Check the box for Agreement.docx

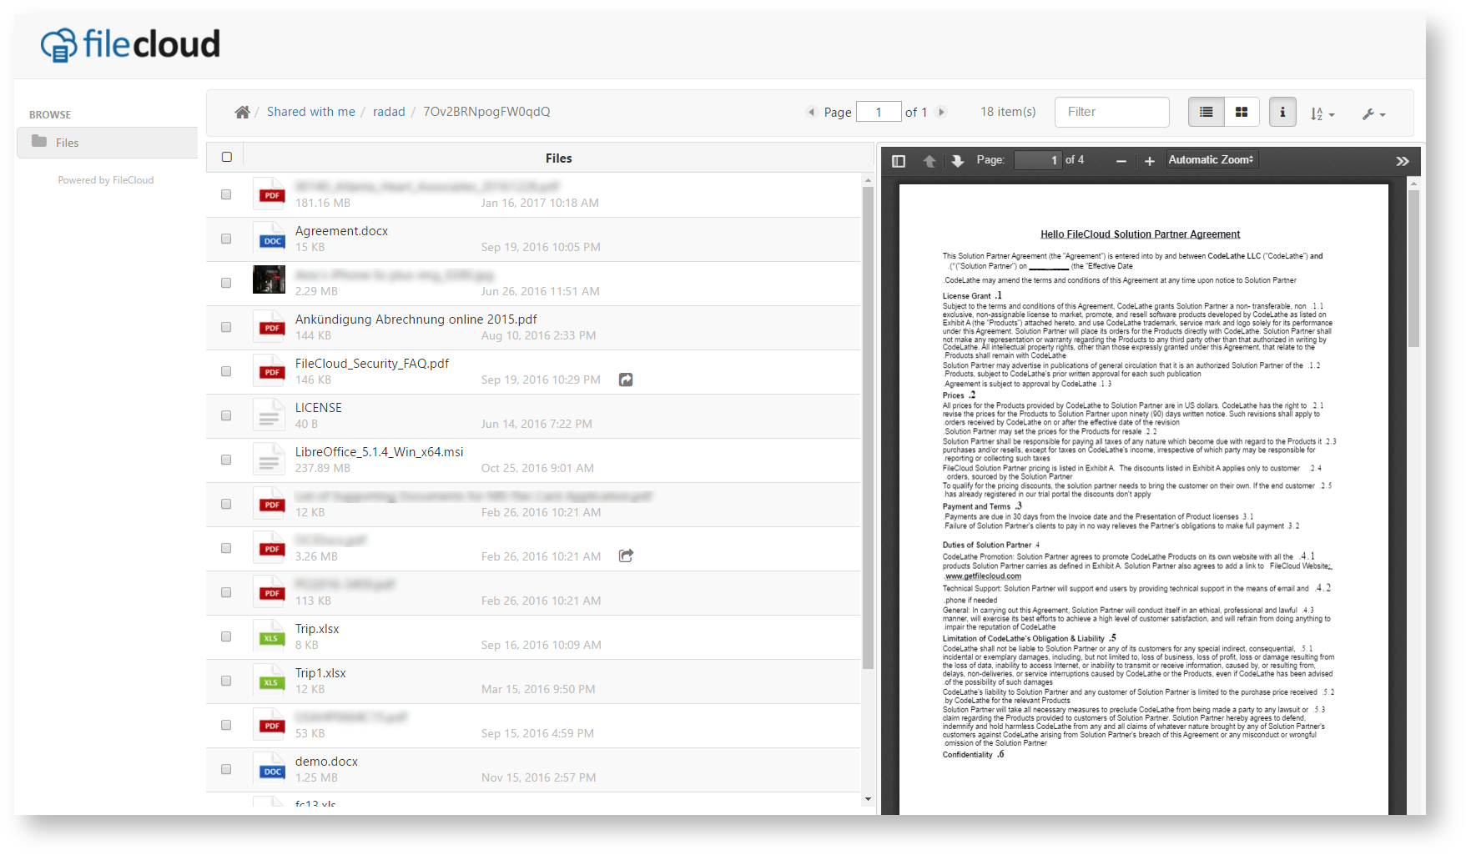[226, 239]
